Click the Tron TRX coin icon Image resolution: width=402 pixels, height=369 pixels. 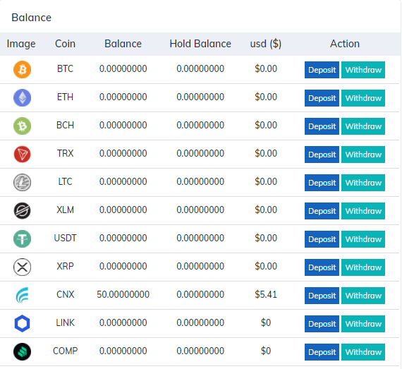(23, 154)
